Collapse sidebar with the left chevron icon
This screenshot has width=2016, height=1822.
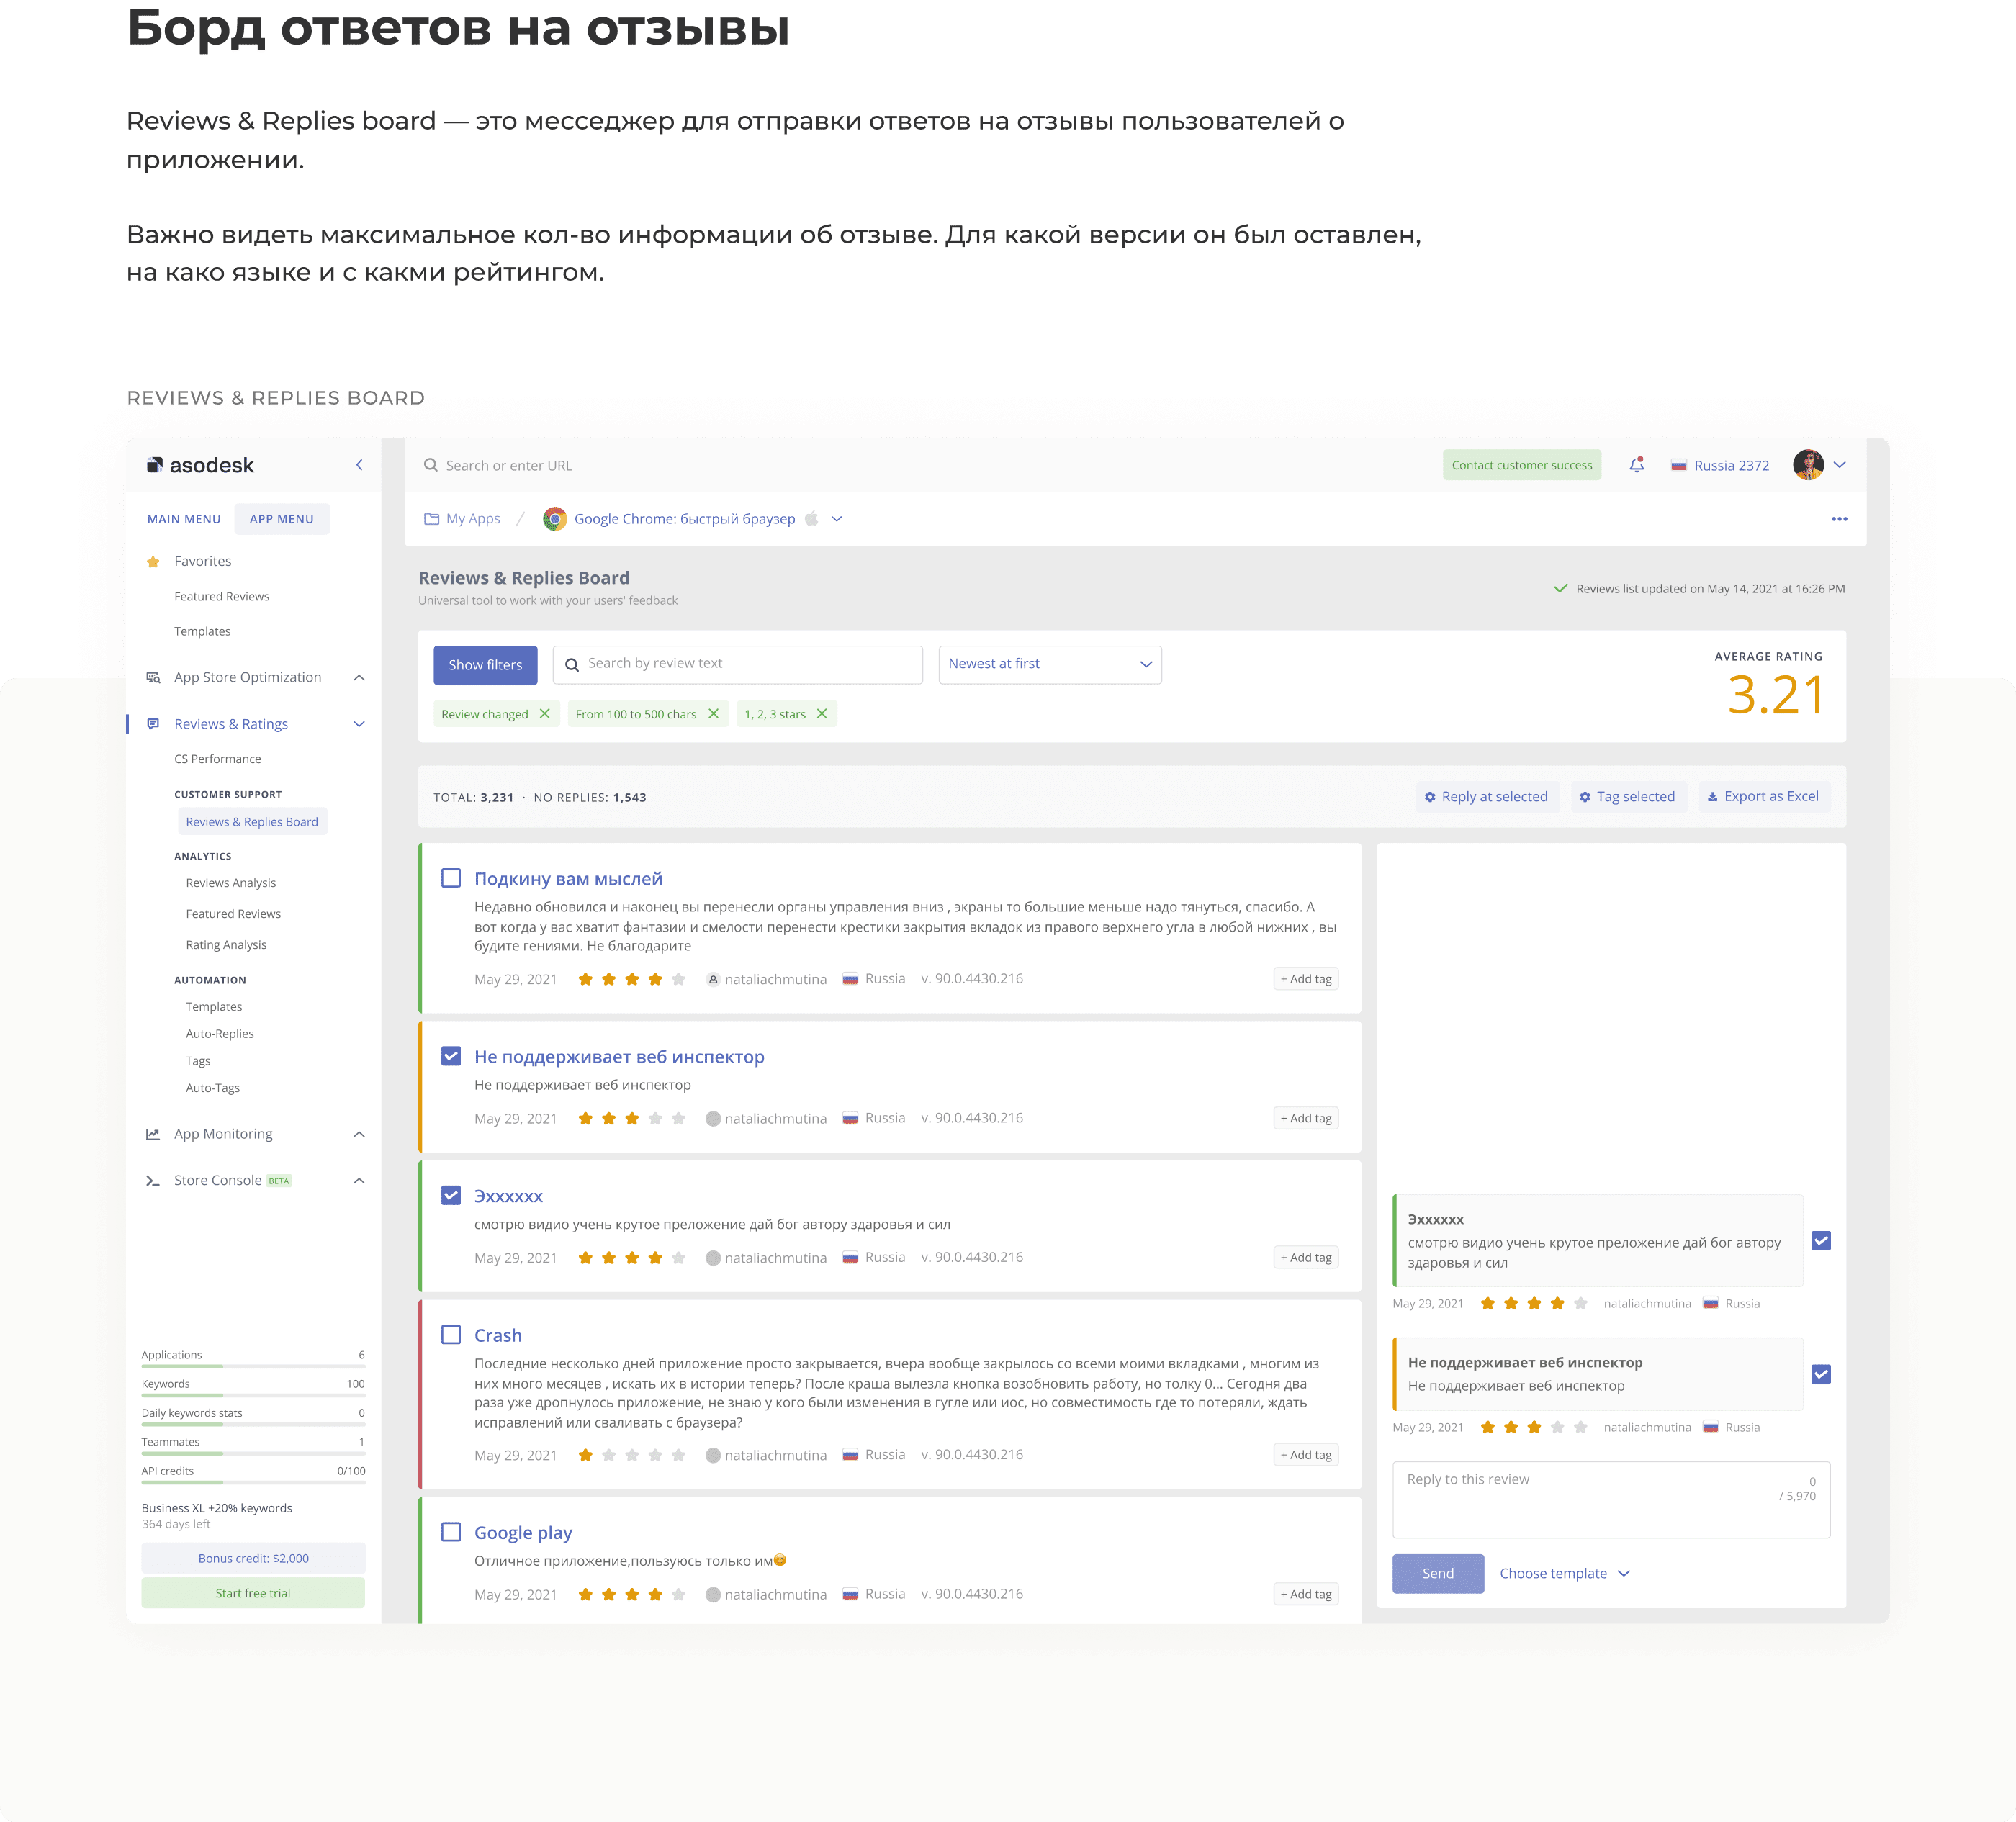(359, 465)
